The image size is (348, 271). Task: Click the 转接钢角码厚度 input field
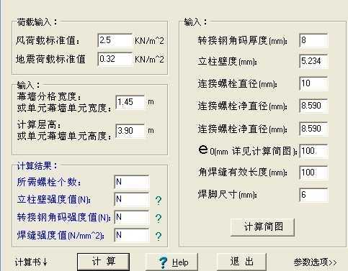click(313, 40)
